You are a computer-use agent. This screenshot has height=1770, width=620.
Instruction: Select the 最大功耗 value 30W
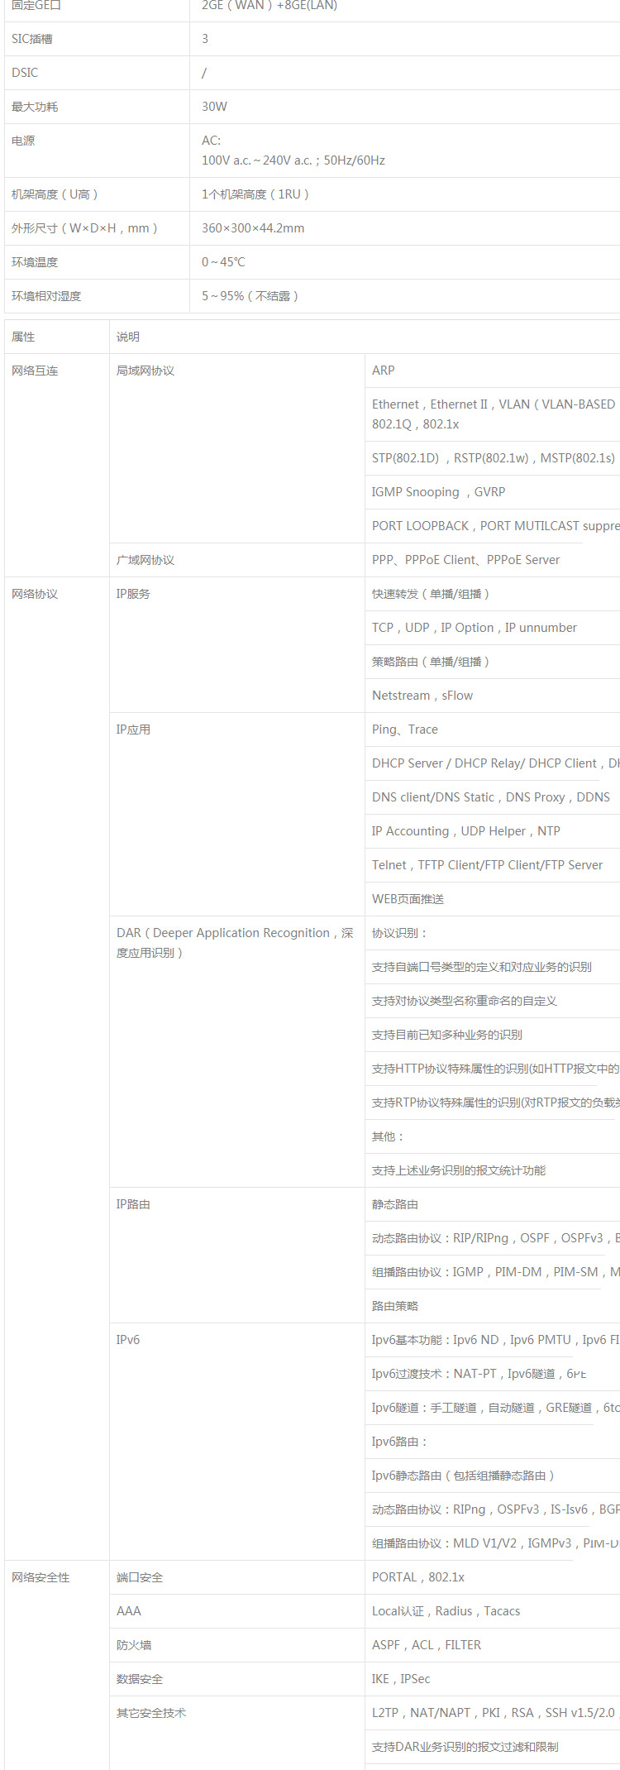pyautogui.click(x=214, y=107)
